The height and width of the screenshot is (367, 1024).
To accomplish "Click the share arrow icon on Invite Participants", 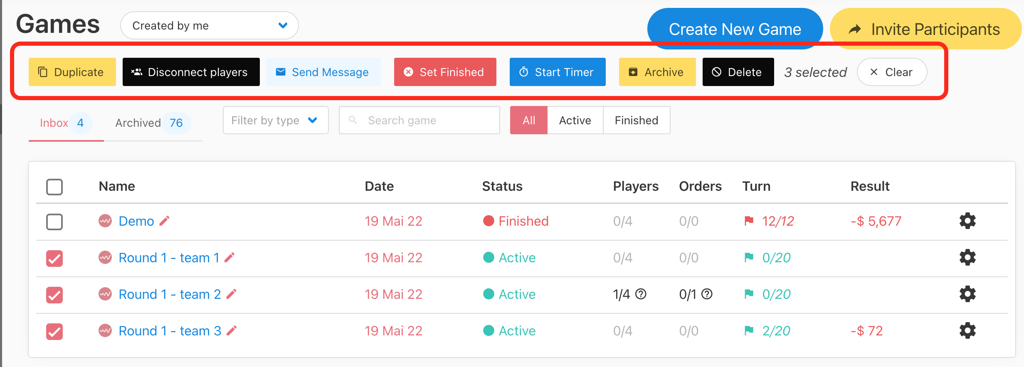I will coord(855,29).
